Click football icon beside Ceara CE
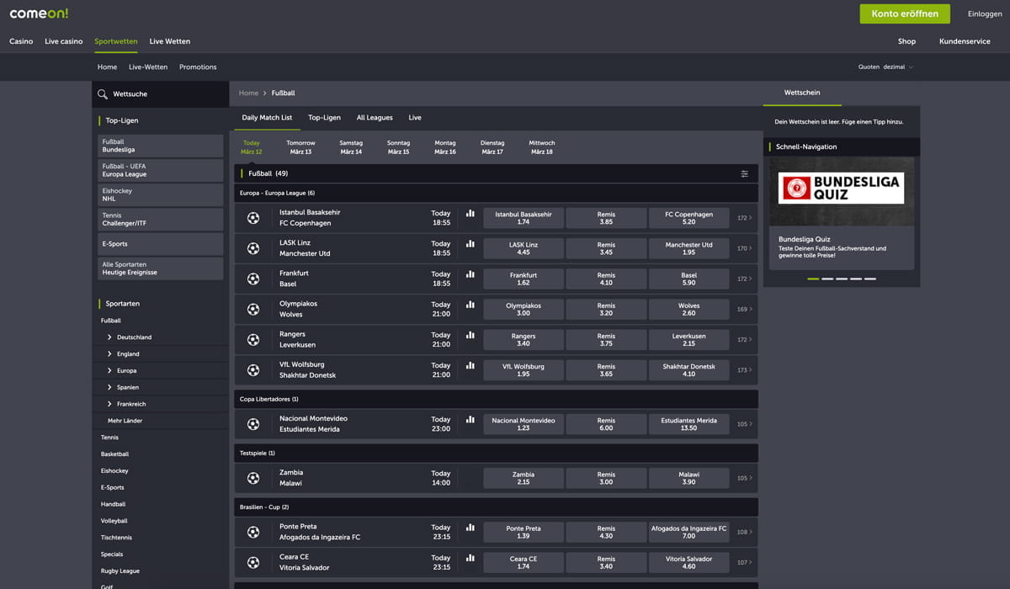Screen dimensions: 1010x589 (x=253, y=562)
